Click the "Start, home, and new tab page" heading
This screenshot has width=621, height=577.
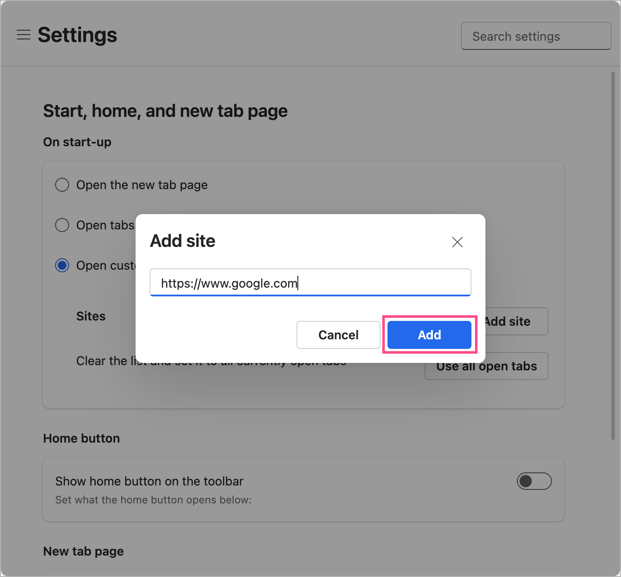[x=165, y=111]
